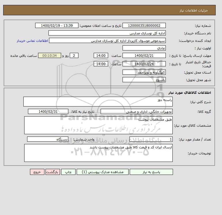
Task: Click label تعداد / مقدار مورد نیاز
Action: pos(195,140)
